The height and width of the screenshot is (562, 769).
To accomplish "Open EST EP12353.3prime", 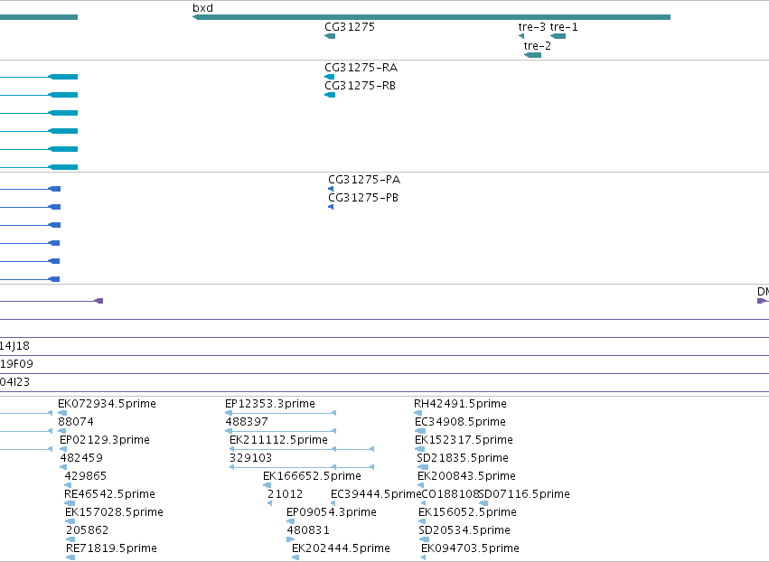I will coord(270,404).
